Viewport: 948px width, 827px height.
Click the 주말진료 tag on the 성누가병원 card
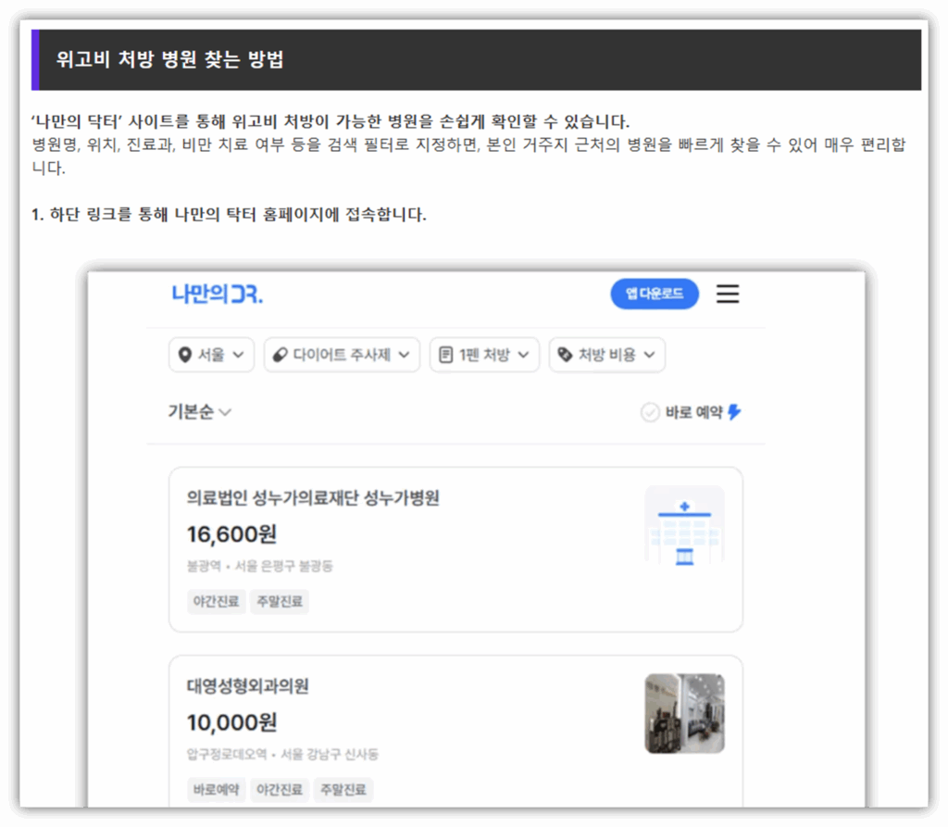(x=280, y=601)
